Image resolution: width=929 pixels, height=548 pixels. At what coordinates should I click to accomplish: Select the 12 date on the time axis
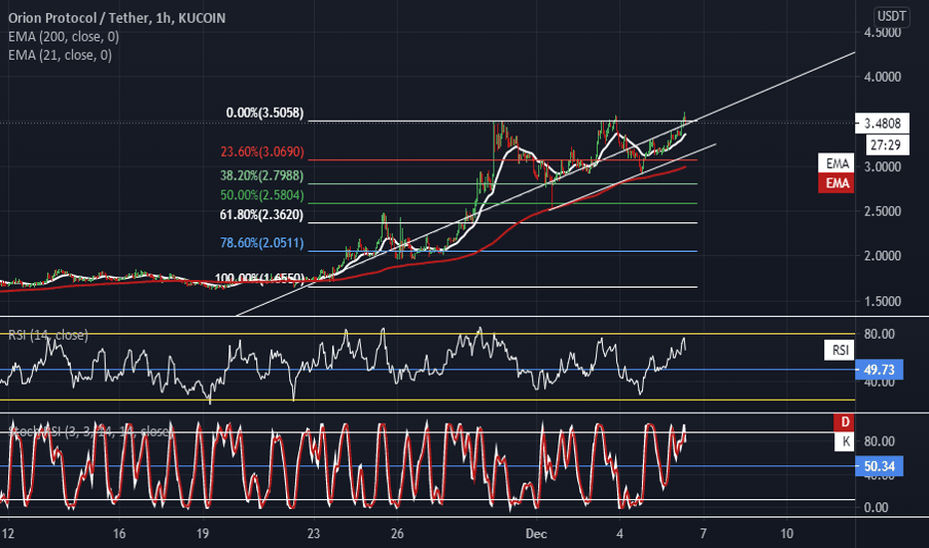click(x=8, y=534)
